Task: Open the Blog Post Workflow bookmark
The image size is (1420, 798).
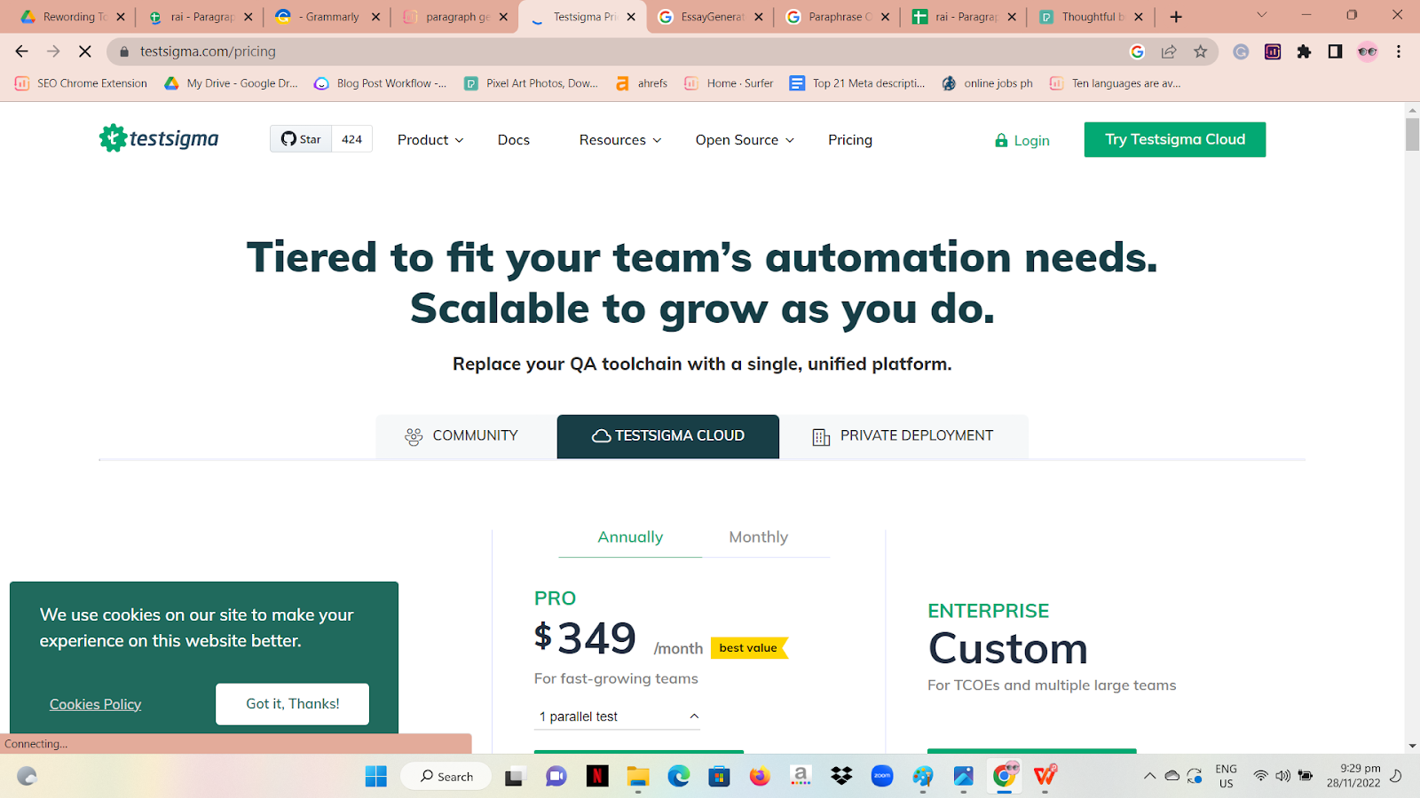Action: (x=380, y=83)
